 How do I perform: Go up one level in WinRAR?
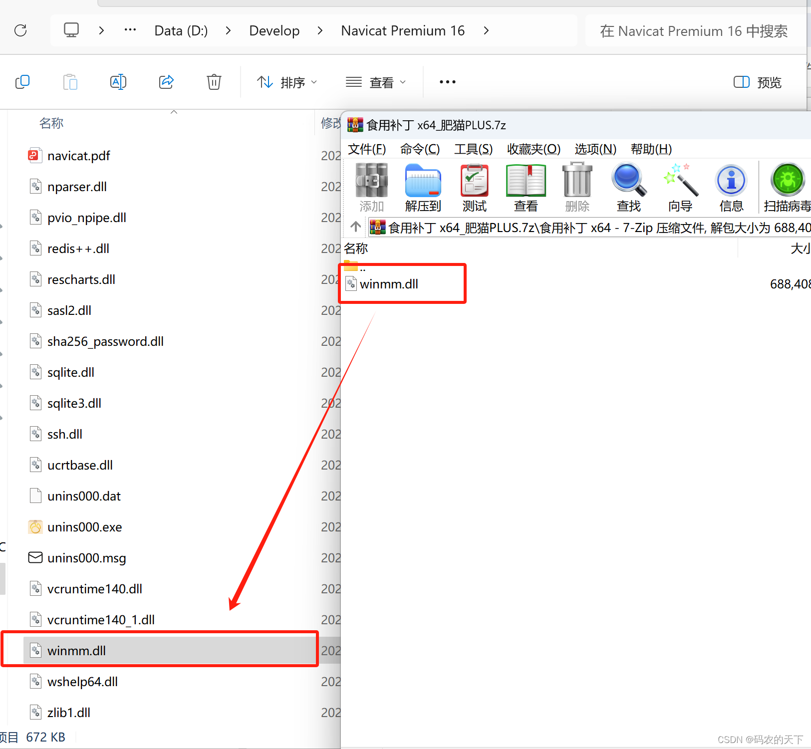pyautogui.click(x=356, y=227)
